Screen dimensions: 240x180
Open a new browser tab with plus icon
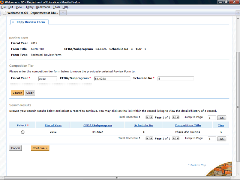coord(63,13)
